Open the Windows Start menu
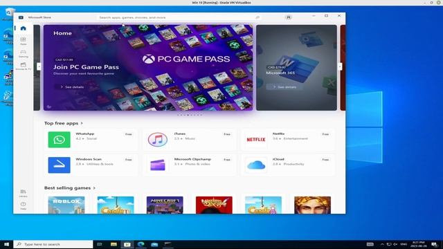443x249 pixels. pyautogui.click(x=6, y=244)
